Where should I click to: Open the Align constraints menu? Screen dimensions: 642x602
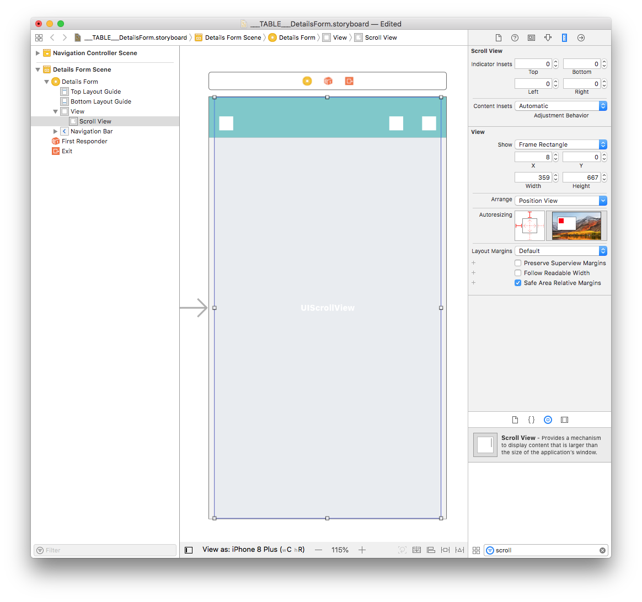(x=431, y=550)
